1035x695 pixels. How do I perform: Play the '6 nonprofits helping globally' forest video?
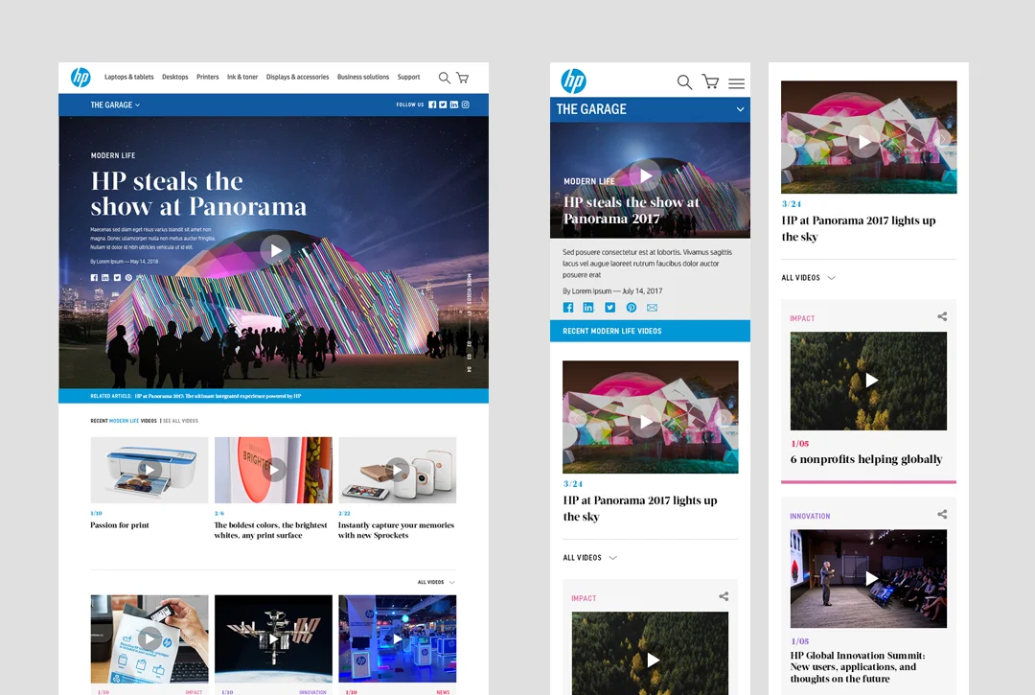(871, 381)
